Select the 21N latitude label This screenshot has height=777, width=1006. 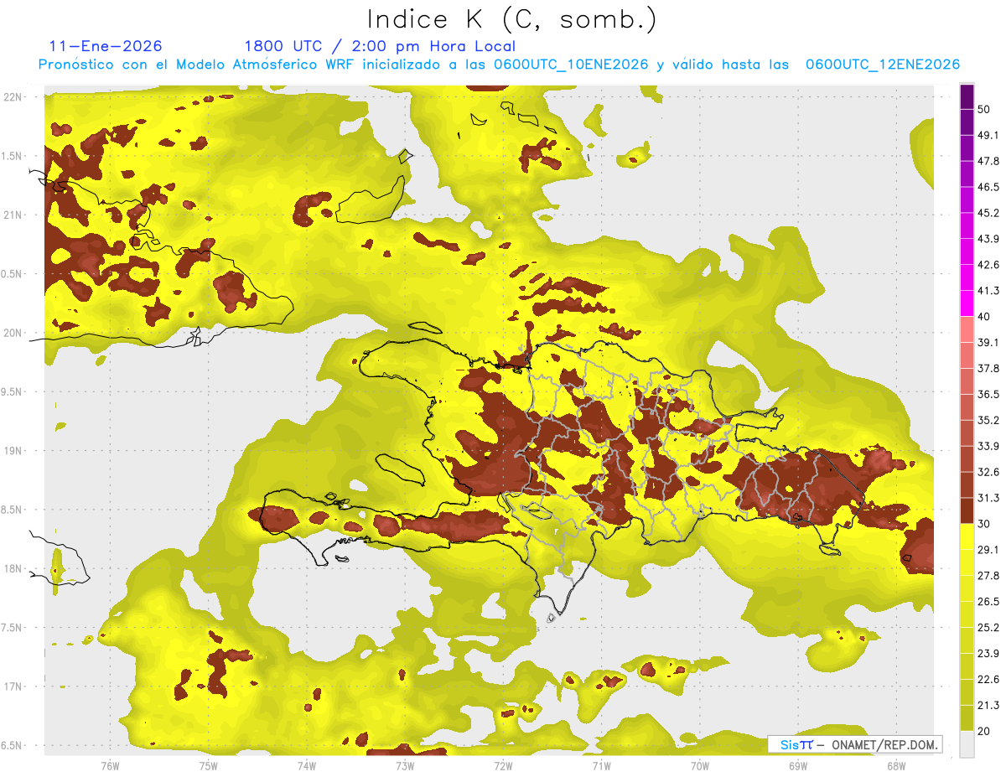click(x=13, y=215)
